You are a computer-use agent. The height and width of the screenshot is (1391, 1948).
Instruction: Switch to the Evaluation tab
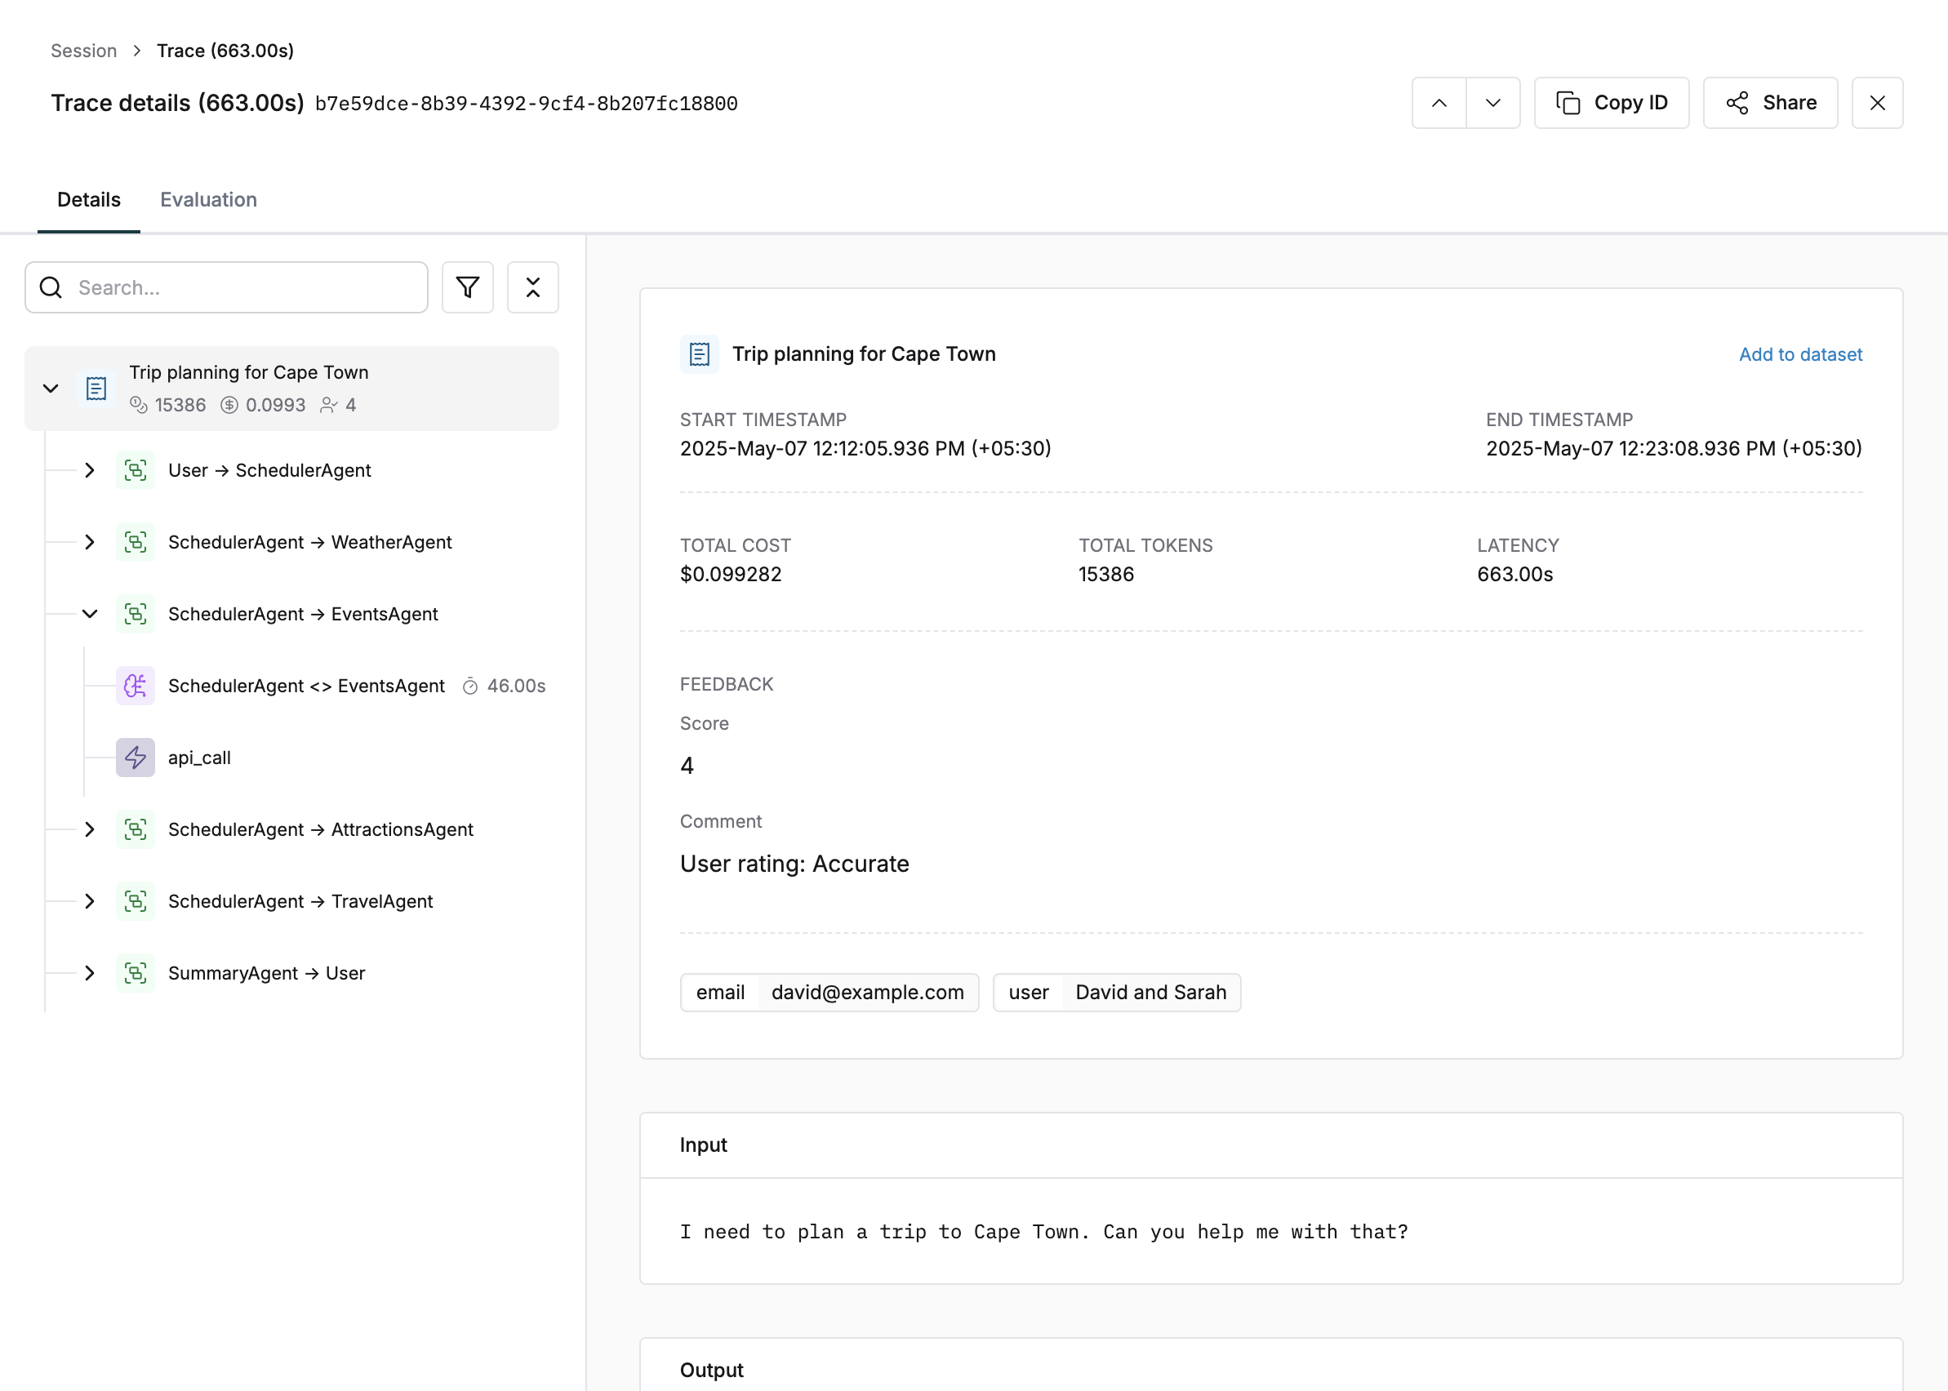208,199
